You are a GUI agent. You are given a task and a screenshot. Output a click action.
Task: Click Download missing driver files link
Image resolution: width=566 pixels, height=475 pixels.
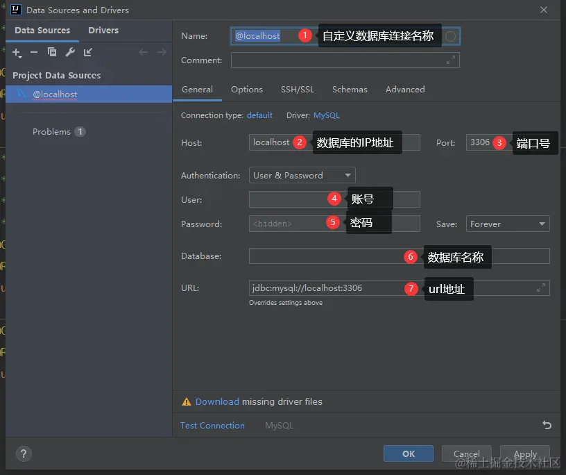pyautogui.click(x=217, y=401)
